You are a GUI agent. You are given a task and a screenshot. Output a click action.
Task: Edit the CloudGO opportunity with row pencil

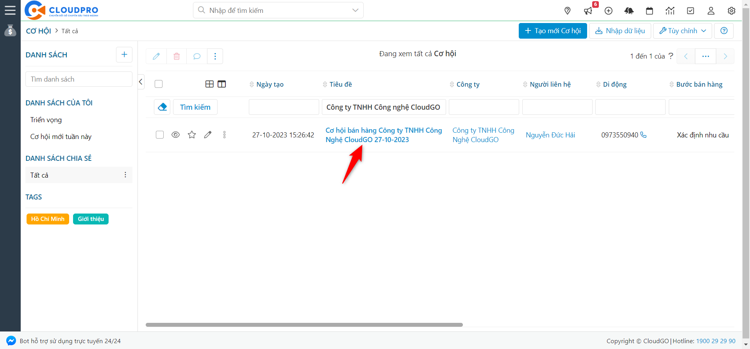pyautogui.click(x=208, y=135)
